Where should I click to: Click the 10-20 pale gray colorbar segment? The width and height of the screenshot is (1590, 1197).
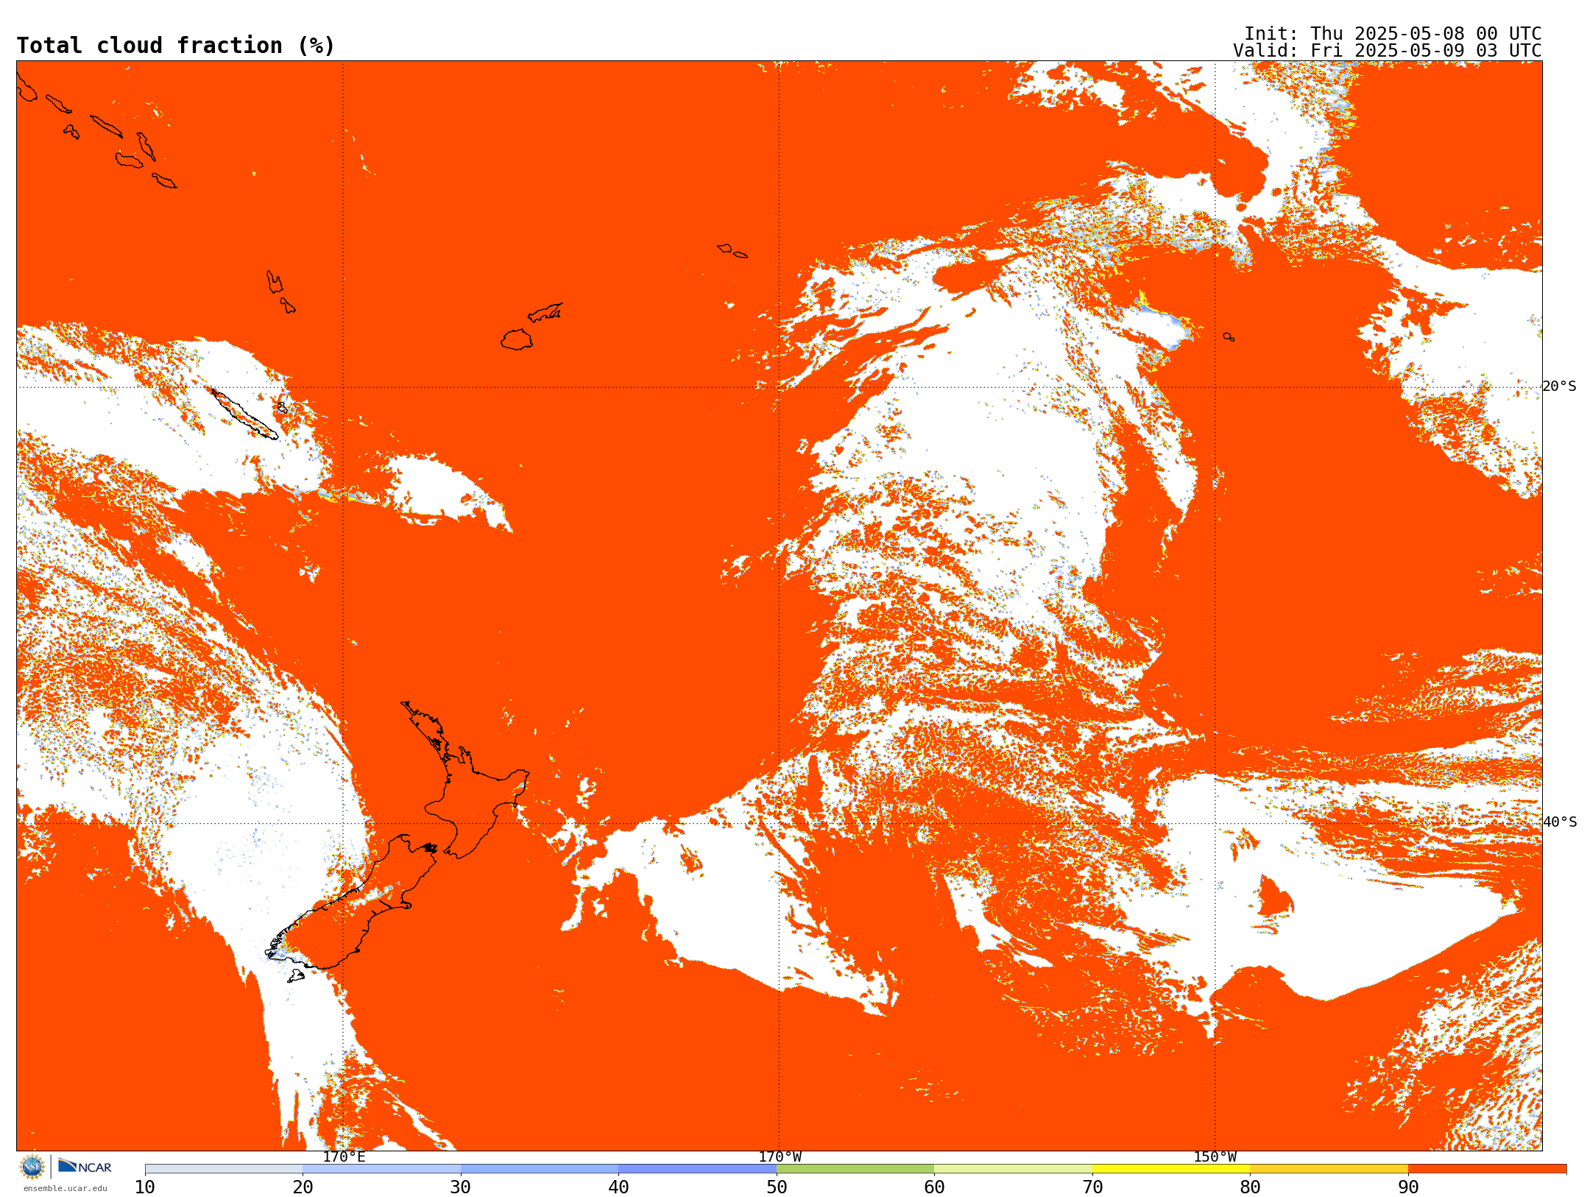(224, 1169)
